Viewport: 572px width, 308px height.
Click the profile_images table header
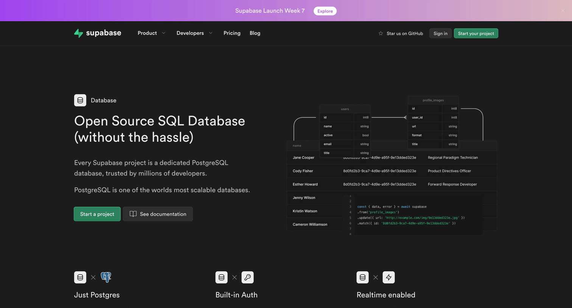tap(433, 100)
